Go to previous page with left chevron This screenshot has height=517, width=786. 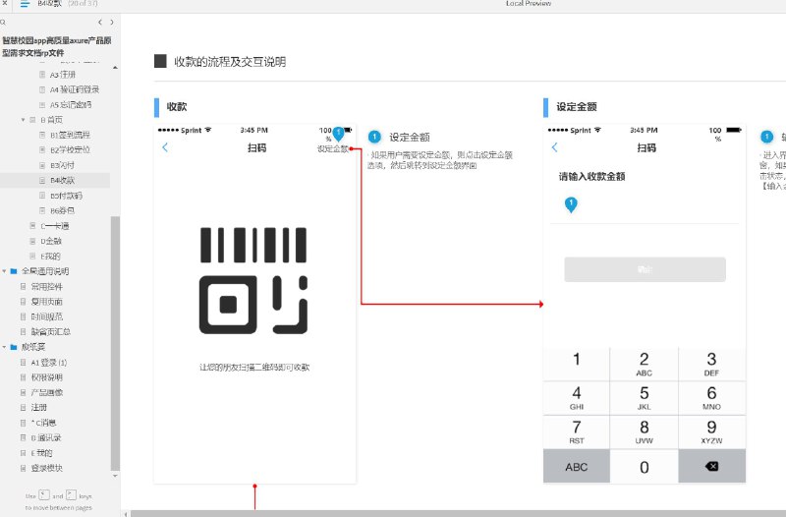click(100, 22)
